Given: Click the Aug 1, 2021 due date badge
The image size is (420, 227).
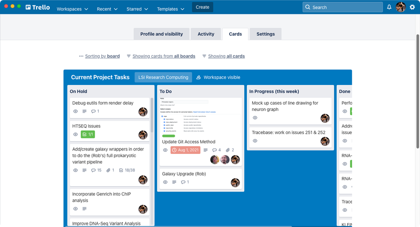Looking at the screenshot, I should coord(185,150).
